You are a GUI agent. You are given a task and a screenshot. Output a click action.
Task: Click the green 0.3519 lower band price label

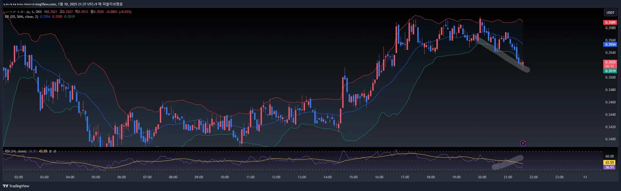pos(610,71)
